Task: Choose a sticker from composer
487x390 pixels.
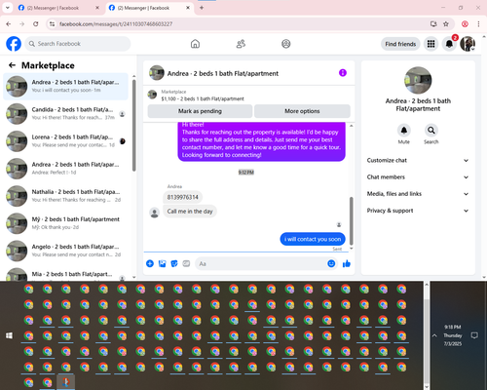Action: 174,263
